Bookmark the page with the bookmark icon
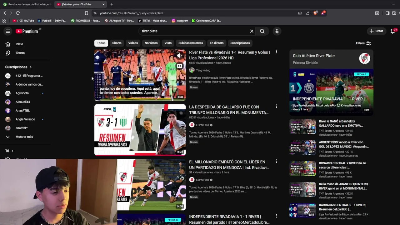This screenshot has height=225, width=400. (x=87, y=13)
